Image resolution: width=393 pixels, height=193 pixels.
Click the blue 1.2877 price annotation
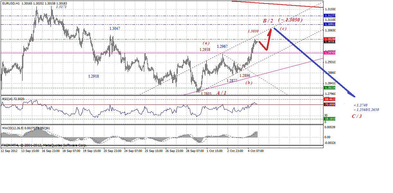(x=232, y=81)
